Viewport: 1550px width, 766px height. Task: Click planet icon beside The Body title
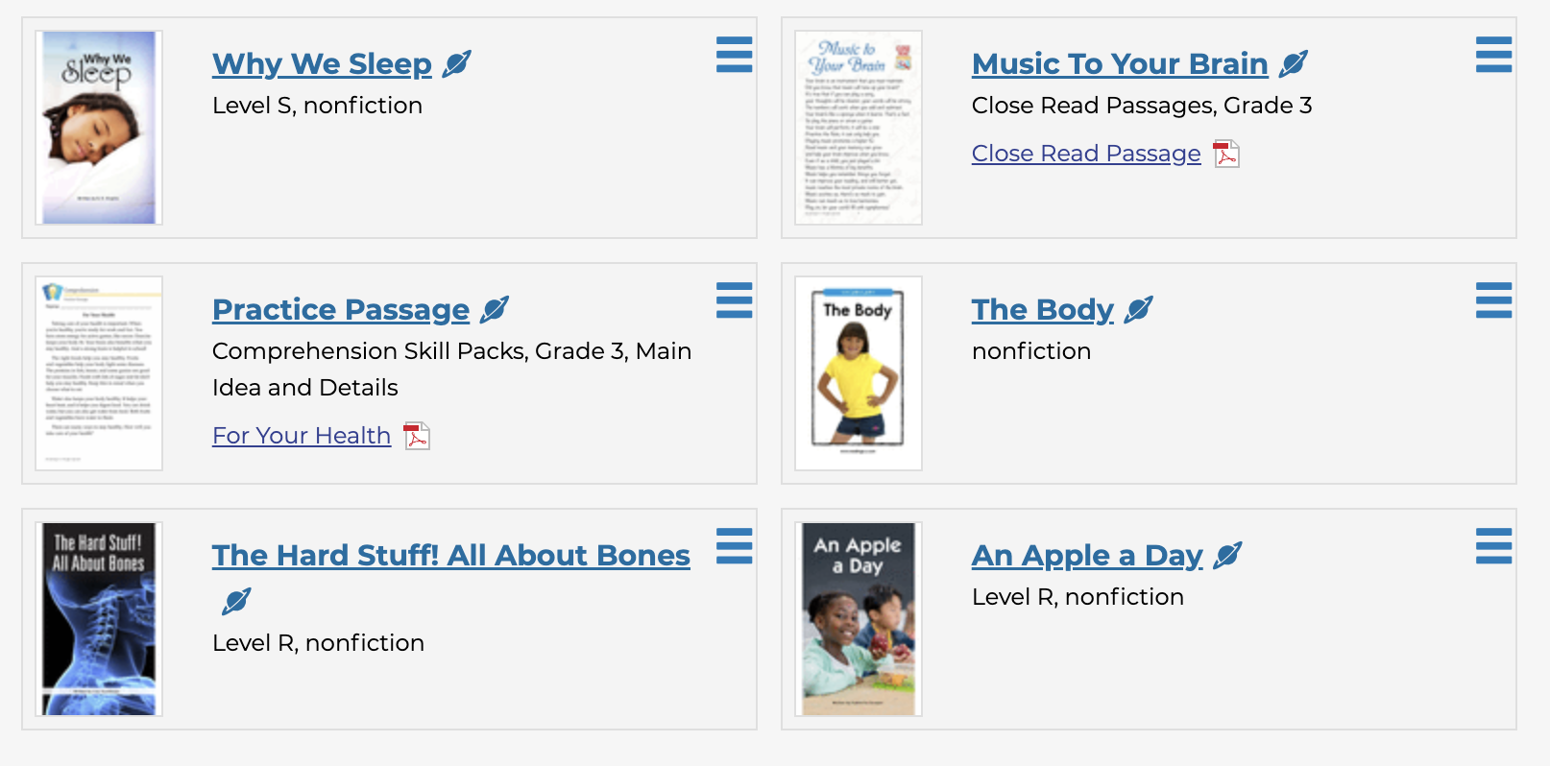pyautogui.click(x=1138, y=310)
